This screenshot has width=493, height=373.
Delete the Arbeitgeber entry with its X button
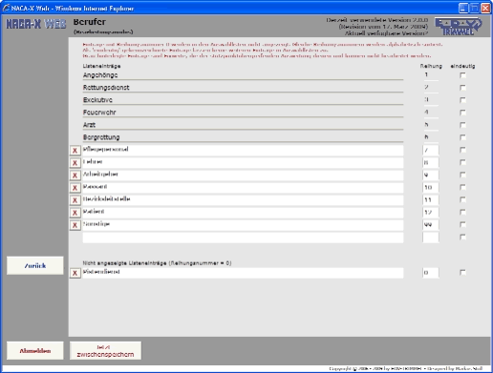click(75, 176)
